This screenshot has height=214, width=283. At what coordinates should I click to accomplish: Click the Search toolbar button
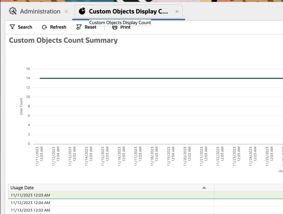point(25,27)
